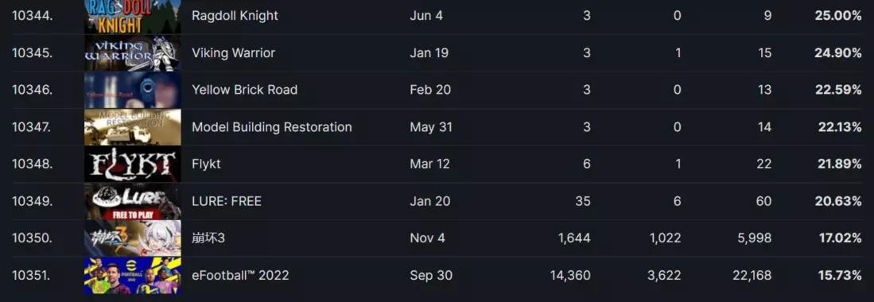Click the Flykt logo thumbnail
The image size is (874, 302).
tap(133, 164)
